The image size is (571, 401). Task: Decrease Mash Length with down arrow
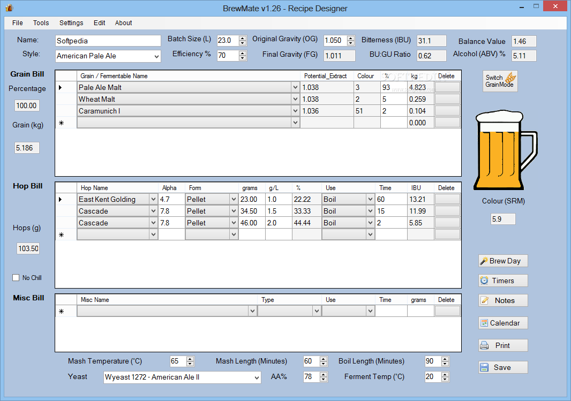pos(324,364)
